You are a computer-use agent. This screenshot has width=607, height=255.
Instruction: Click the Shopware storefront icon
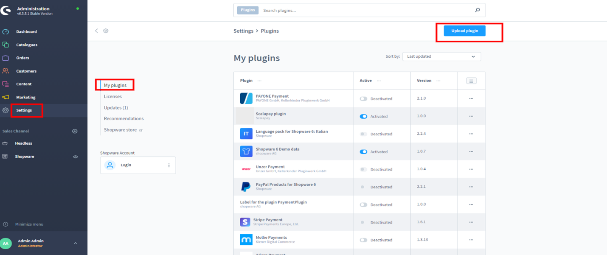pyautogui.click(x=5, y=157)
